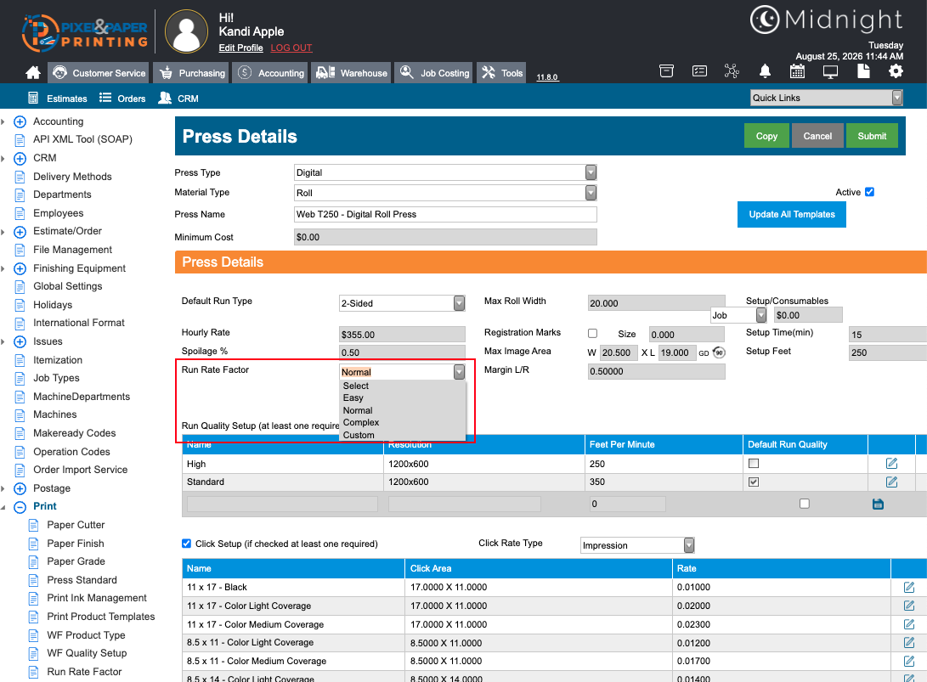Open the Press Type dropdown

point(445,172)
